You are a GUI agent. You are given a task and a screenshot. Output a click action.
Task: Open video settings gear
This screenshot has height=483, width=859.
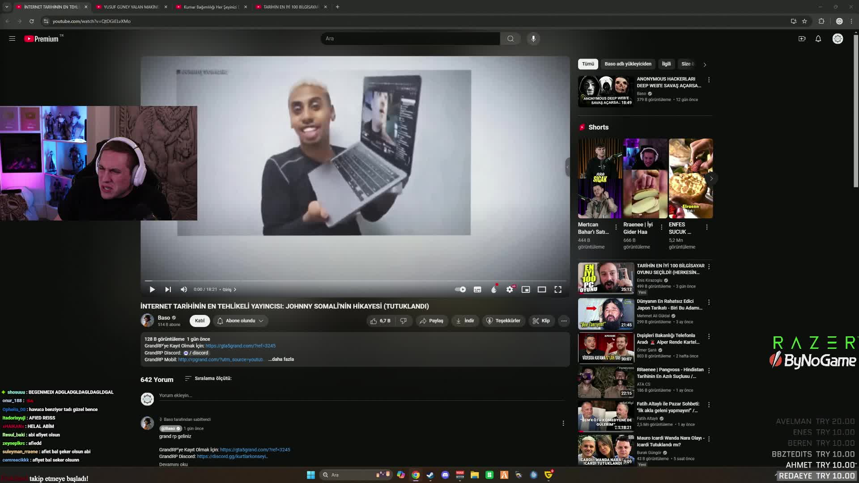coord(510,289)
